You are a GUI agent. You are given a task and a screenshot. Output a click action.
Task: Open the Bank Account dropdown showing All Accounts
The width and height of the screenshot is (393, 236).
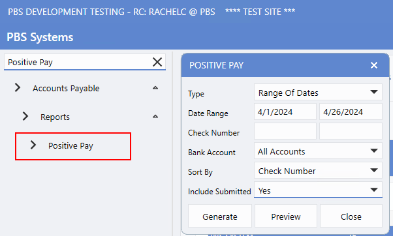[318, 151]
